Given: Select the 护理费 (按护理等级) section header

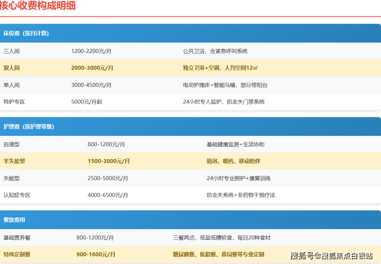Looking at the screenshot, I should coord(190,127).
